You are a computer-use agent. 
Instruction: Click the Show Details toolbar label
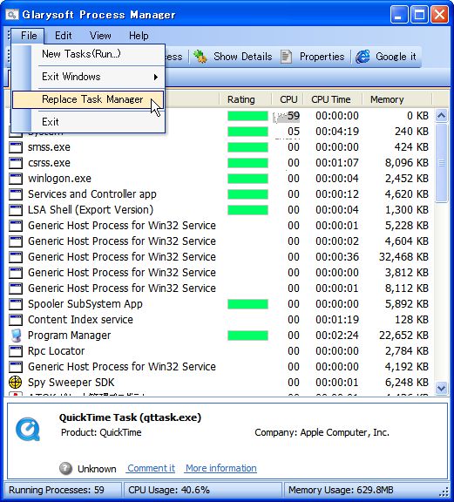243,57
